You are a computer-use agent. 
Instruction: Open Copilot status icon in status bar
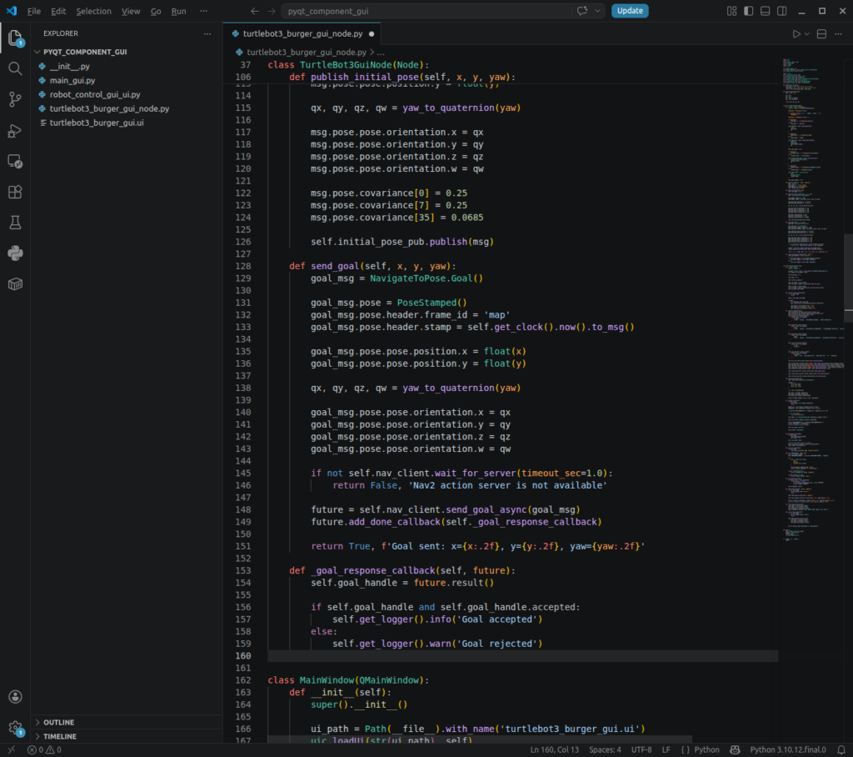(735, 750)
